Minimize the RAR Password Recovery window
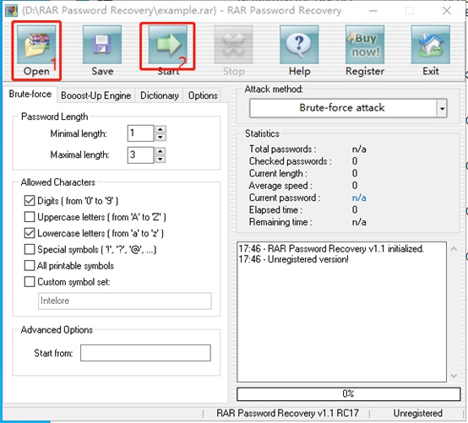This screenshot has width=468, height=423. coord(373,11)
